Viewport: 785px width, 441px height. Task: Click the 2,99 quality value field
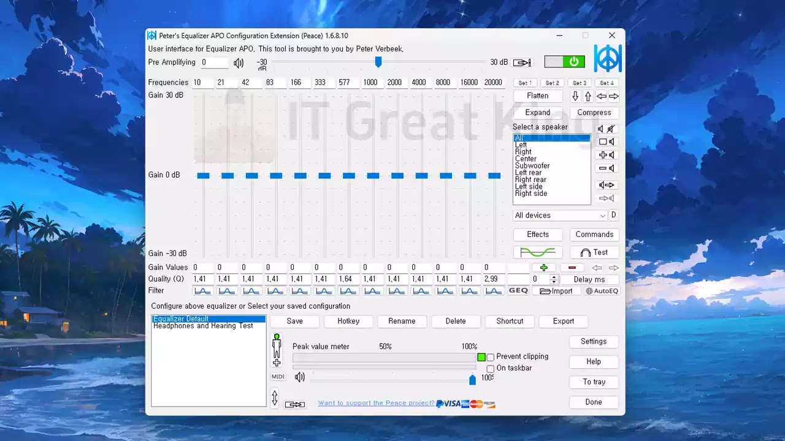[x=494, y=279]
